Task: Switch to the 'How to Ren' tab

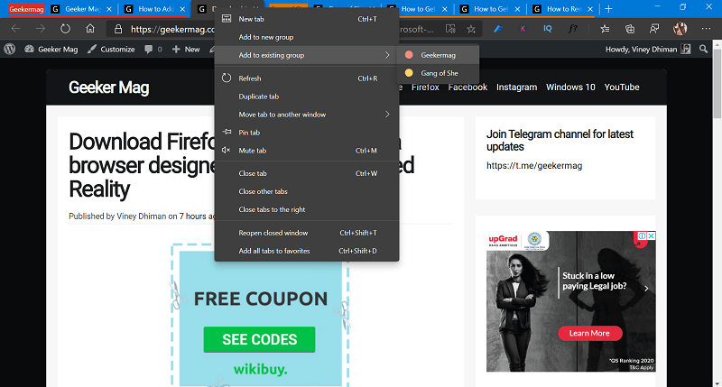Action: [563, 9]
